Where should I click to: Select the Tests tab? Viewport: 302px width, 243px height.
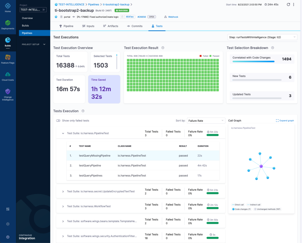[x=157, y=26]
